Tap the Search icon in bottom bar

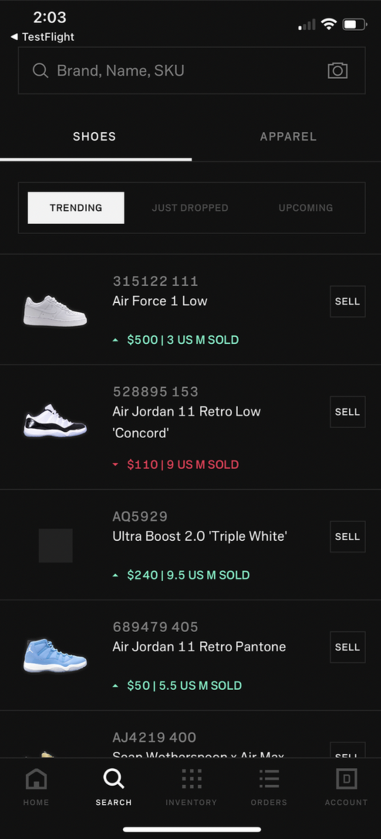[x=113, y=779]
